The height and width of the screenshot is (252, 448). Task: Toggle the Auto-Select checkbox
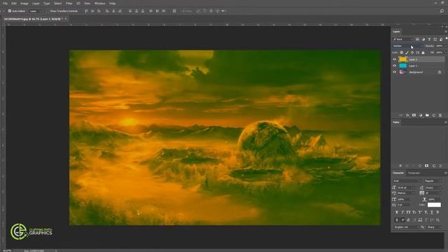10,11
